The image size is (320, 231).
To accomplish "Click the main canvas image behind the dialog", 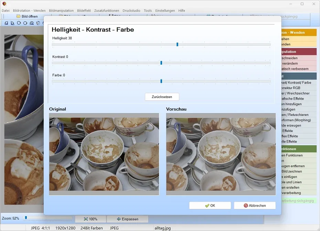I will (x=24, y=120).
